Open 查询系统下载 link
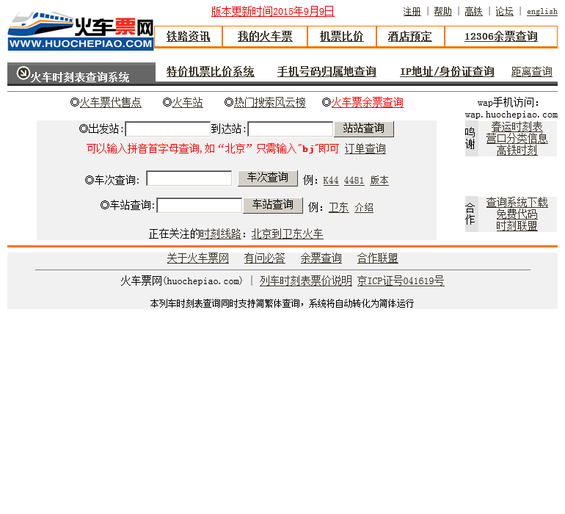 click(x=517, y=203)
